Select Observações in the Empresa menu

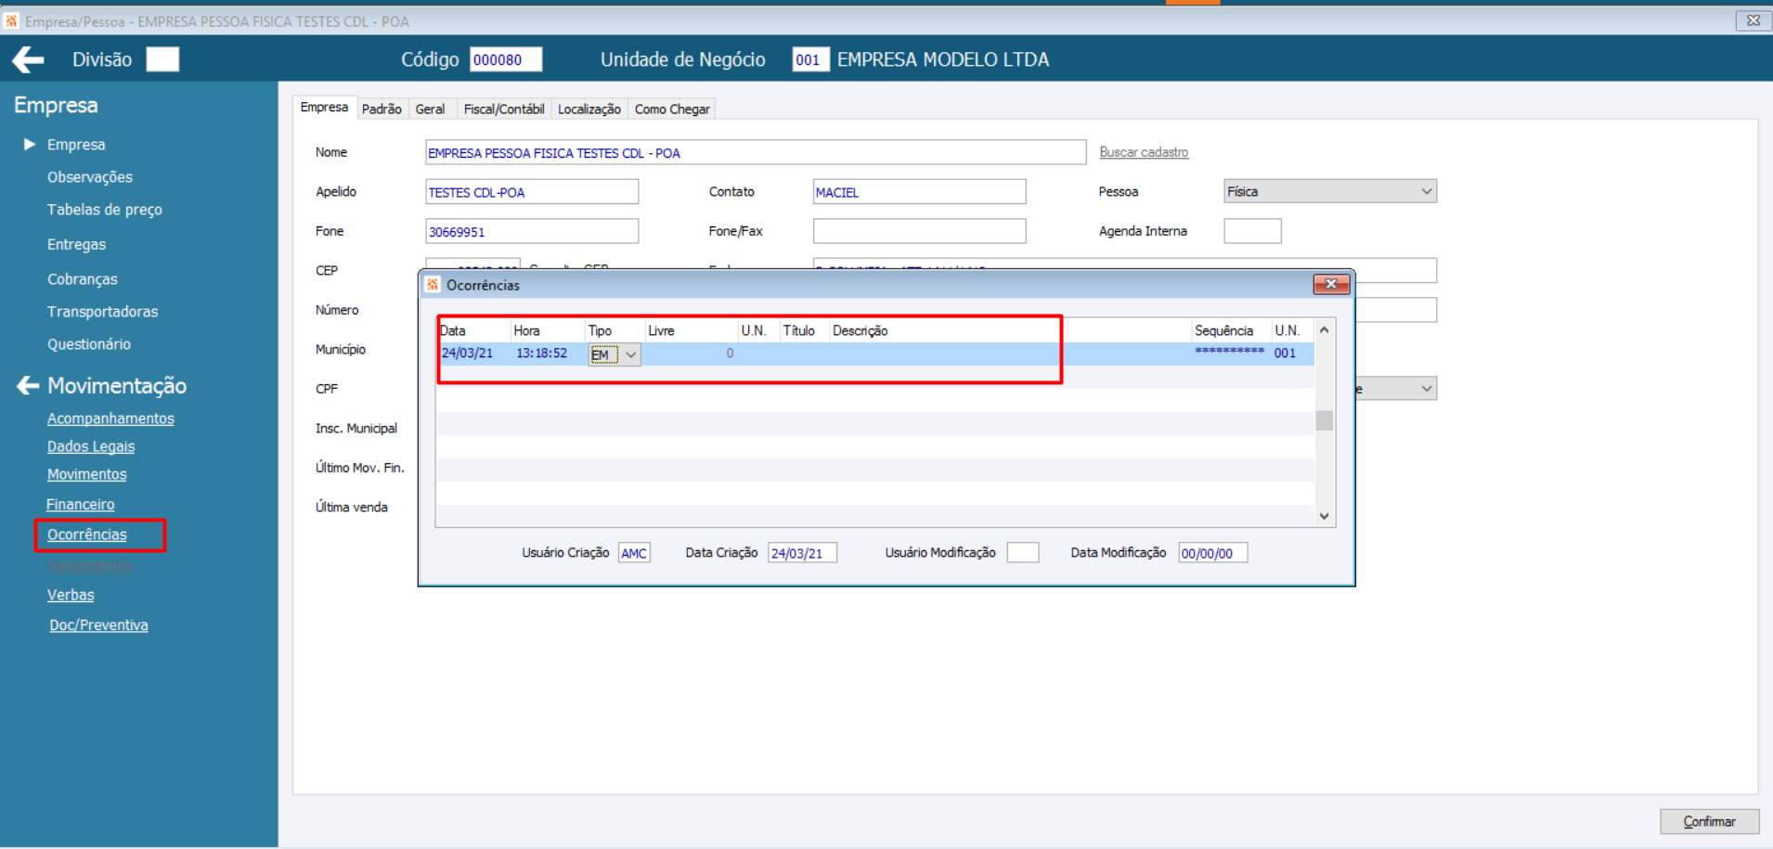tap(90, 177)
